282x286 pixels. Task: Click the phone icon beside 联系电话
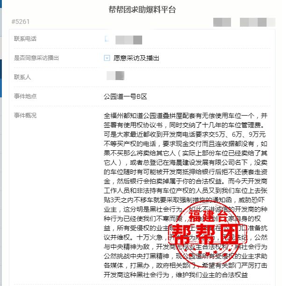107,39
